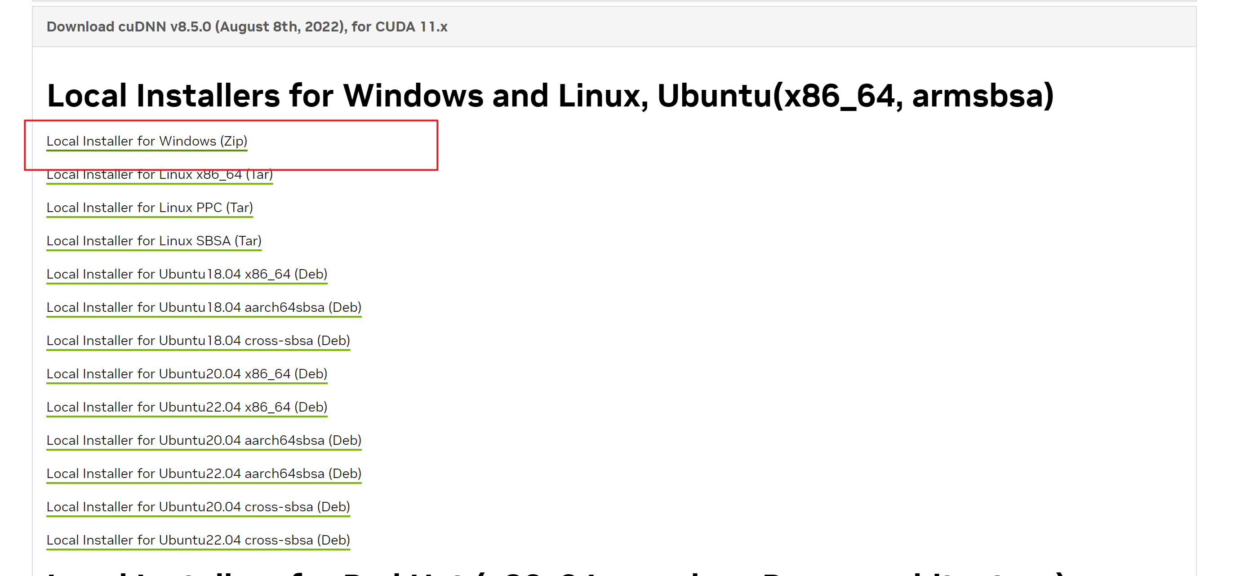Screen dimensions: 1236x576
Task: Download Ubuntu22.04 x86_64 (Deb) local installer
Action: click(x=187, y=407)
